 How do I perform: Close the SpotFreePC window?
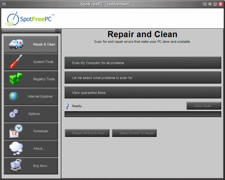[x=220, y=5]
